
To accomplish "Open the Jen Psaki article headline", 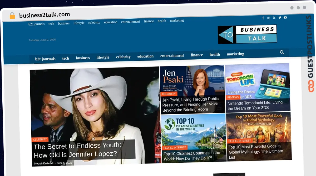I will (190, 104).
